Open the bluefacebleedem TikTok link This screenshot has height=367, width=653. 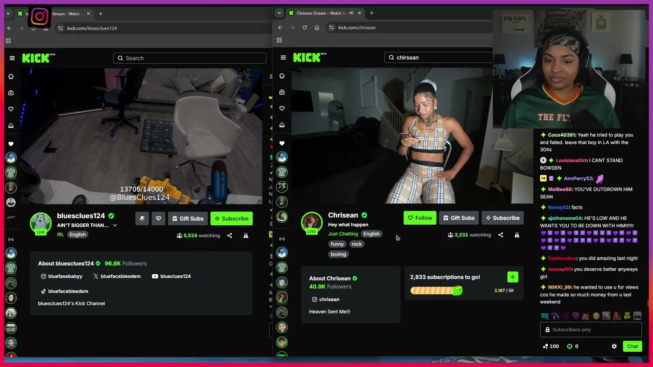65,292
